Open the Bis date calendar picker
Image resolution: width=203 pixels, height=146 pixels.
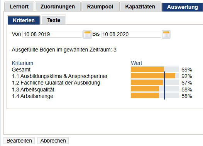tap(166, 34)
